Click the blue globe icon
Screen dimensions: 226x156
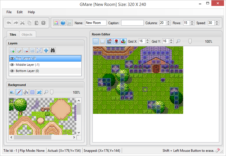click(63, 23)
